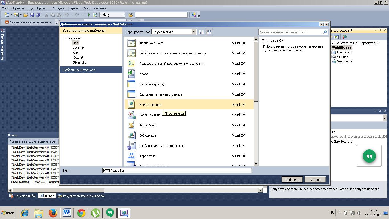Open the Properties panel object dropdown
The image size is (389, 219).
pyautogui.click(x=385, y=118)
